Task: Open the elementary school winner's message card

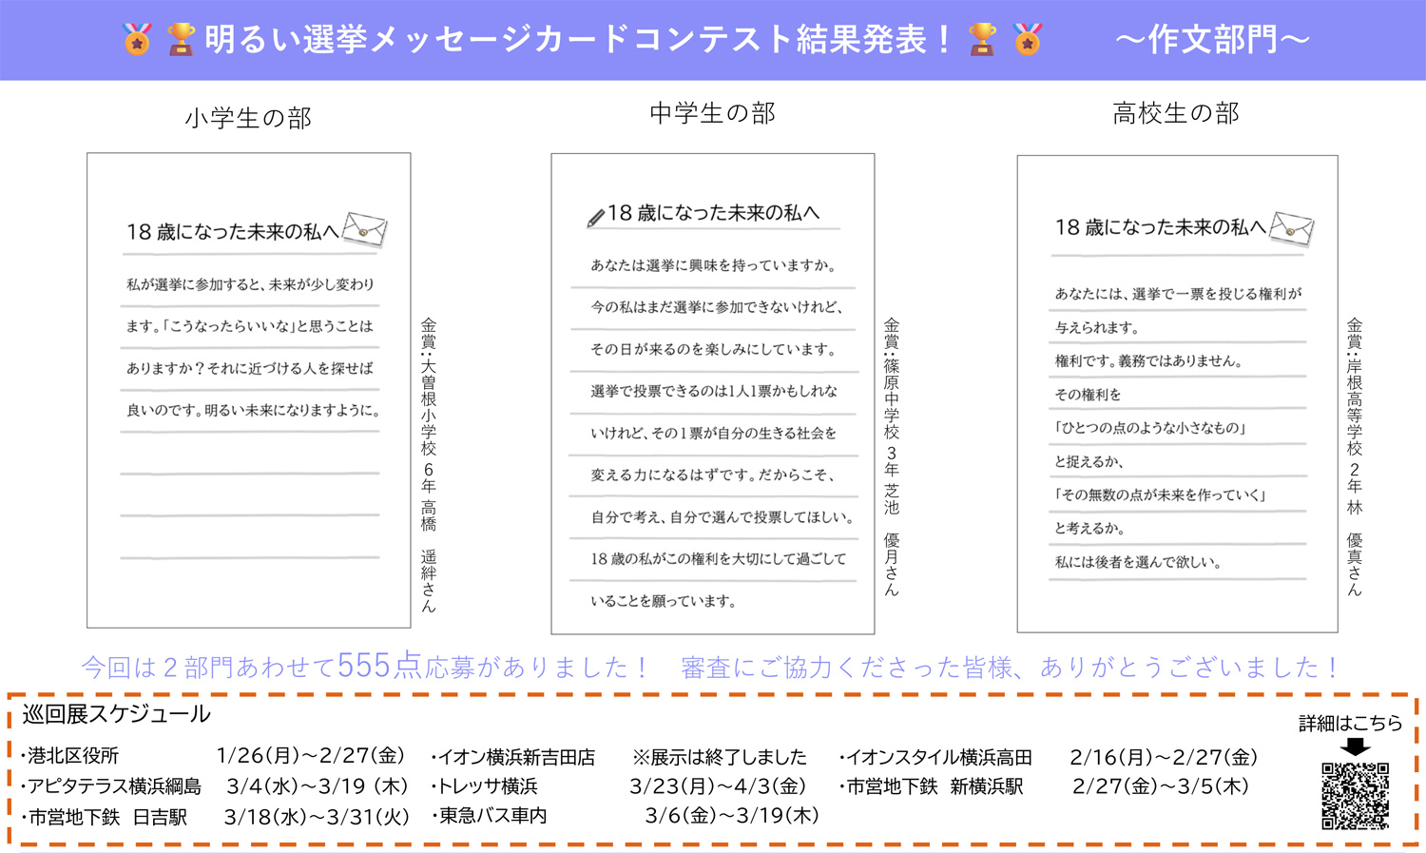Action: [x=249, y=390]
